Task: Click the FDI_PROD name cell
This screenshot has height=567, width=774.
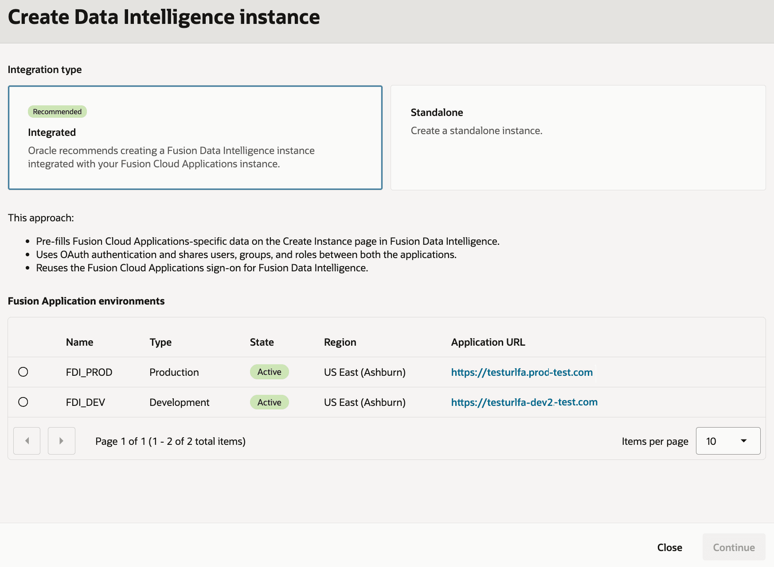Action: [x=89, y=372]
